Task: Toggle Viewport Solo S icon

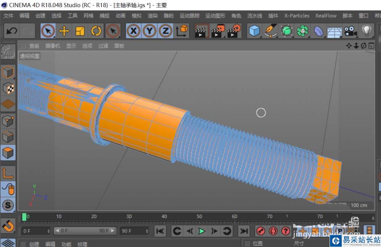Action: point(8,205)
